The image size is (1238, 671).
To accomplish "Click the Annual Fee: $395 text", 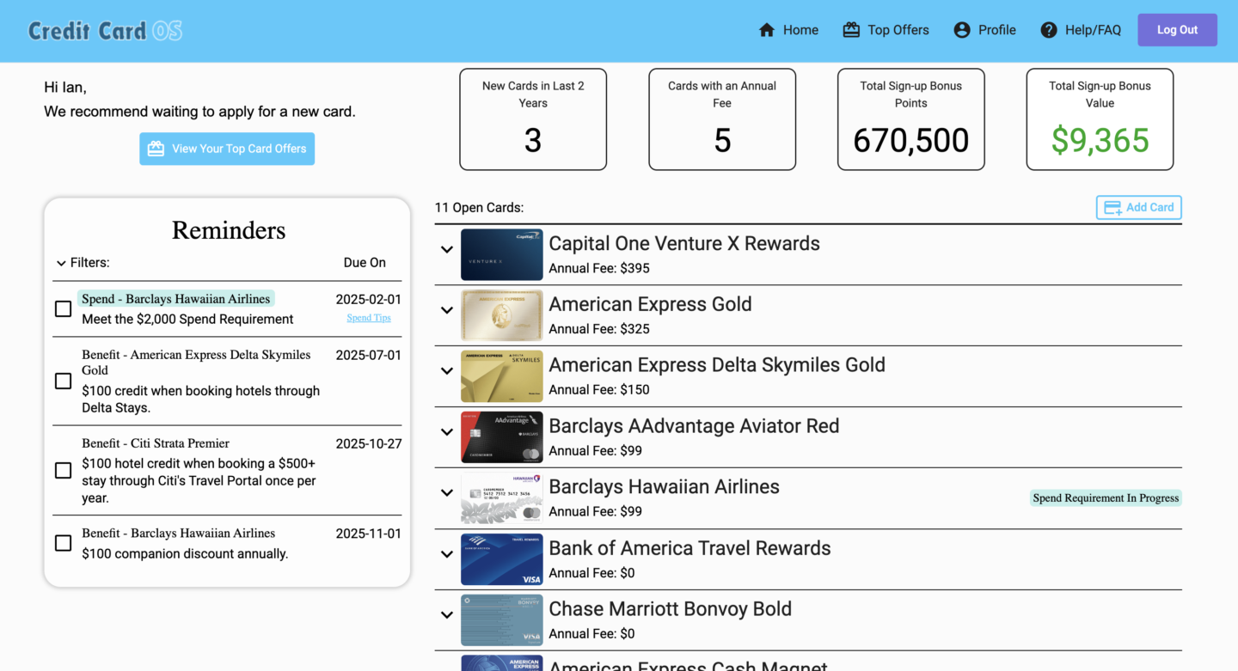I will [x=599, y=268].
